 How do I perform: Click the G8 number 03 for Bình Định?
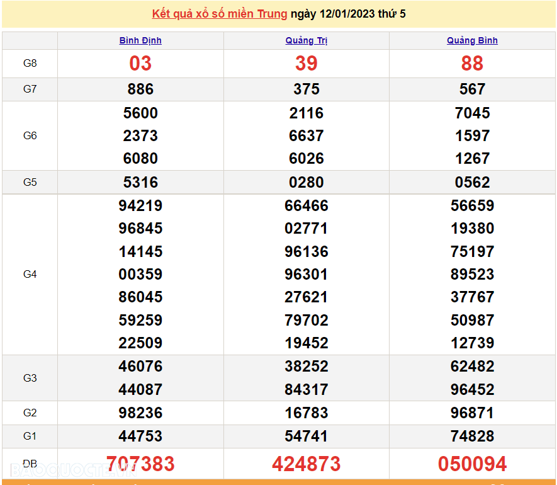pos(140,64)
